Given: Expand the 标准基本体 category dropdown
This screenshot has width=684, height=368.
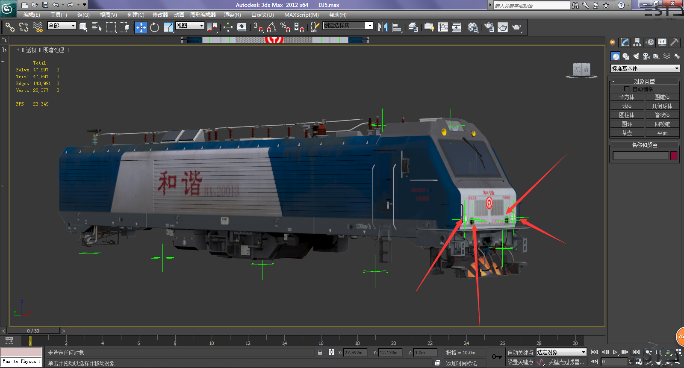Looking at the screenshot, I should click(x=645, y=68).
